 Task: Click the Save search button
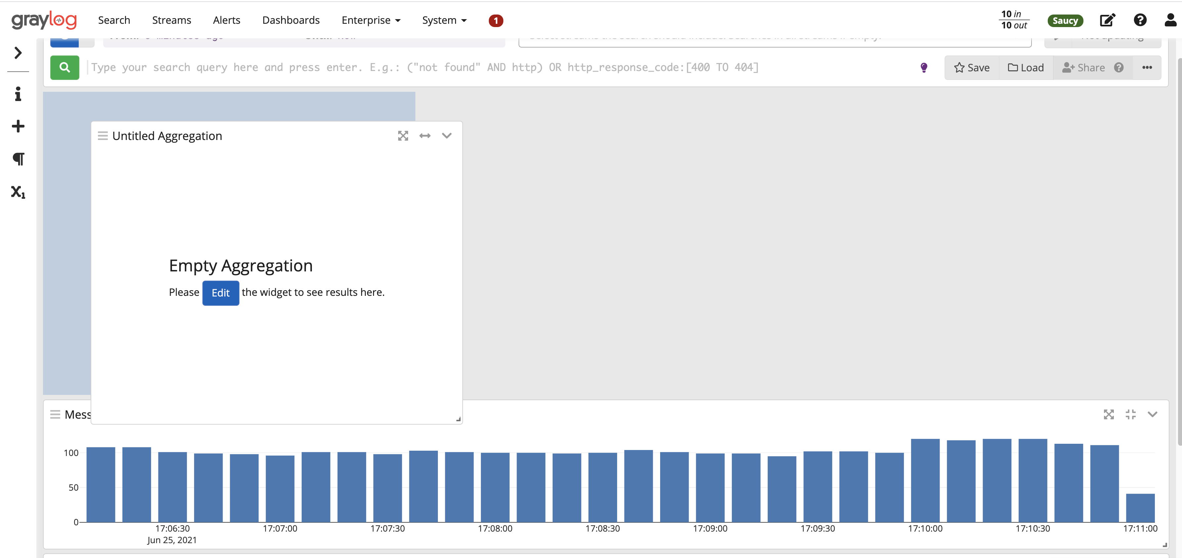point(972,67)
